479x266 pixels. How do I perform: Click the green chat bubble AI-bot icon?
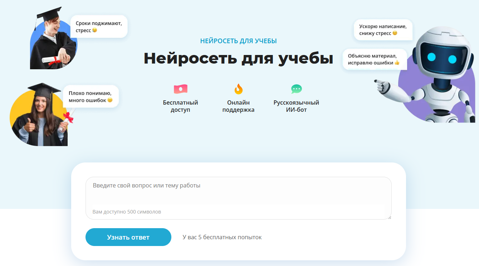(x=296, y=89)
